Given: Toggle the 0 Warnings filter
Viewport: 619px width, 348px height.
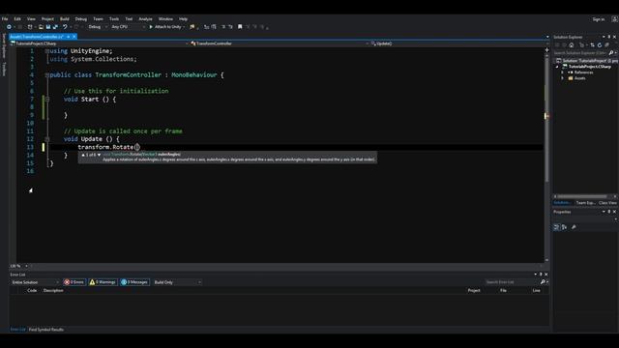Looking at the screenshot, I should click(x=103, y=282).
